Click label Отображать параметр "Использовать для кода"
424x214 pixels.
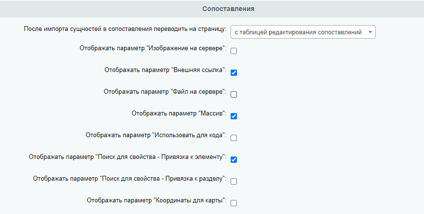[x=156, y=135]
